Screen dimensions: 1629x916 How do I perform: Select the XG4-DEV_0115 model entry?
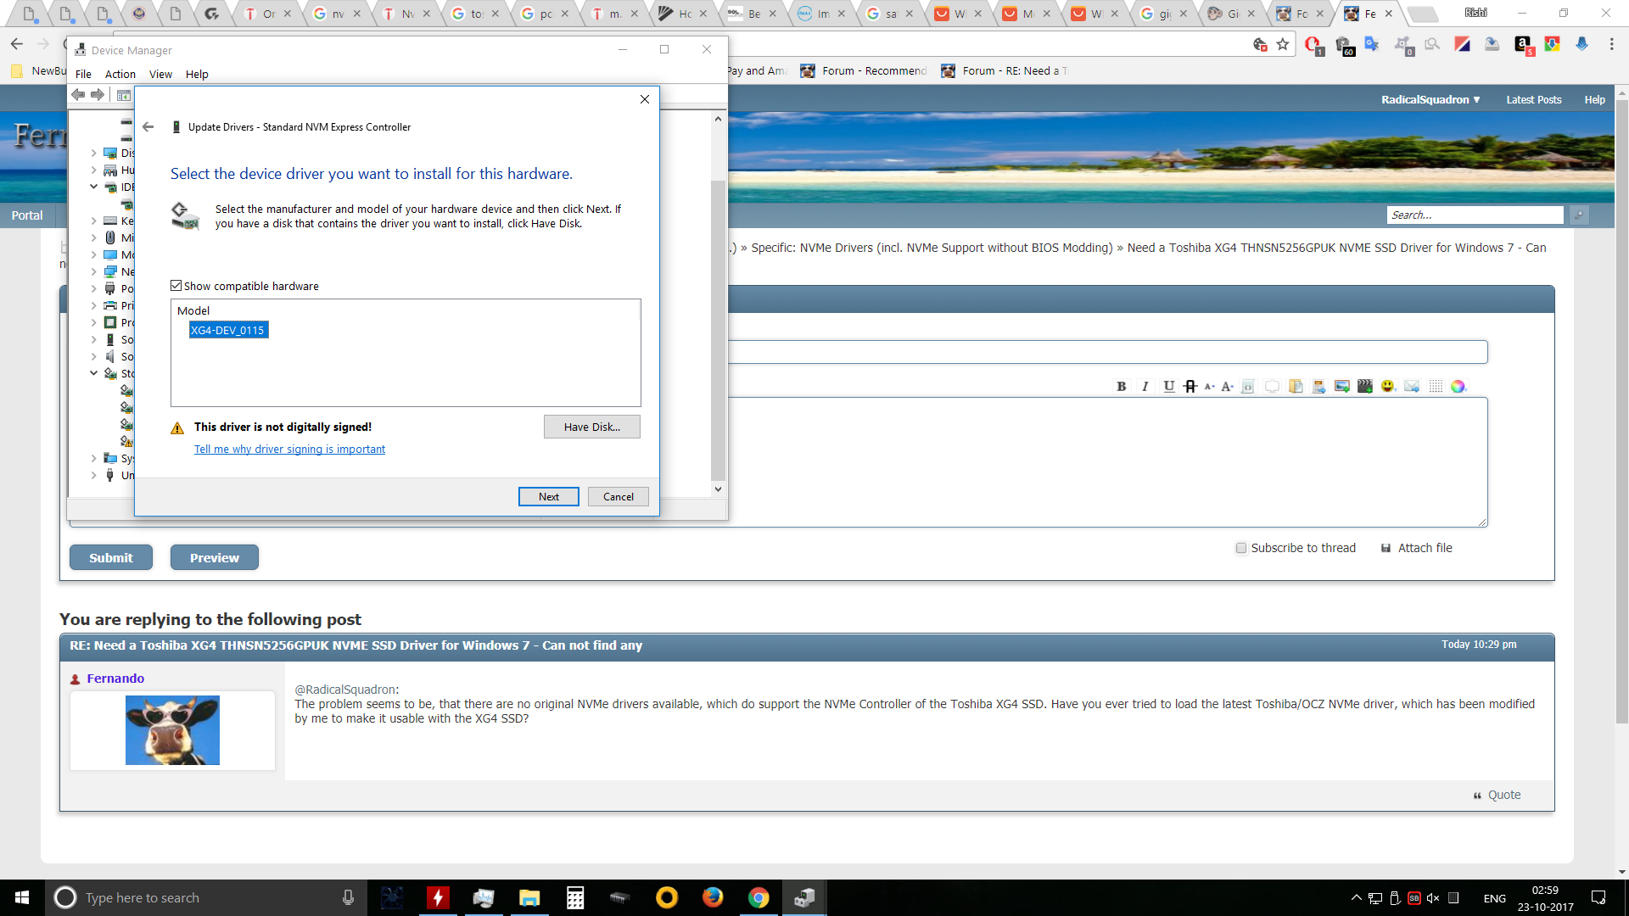[x=226, y=330]
